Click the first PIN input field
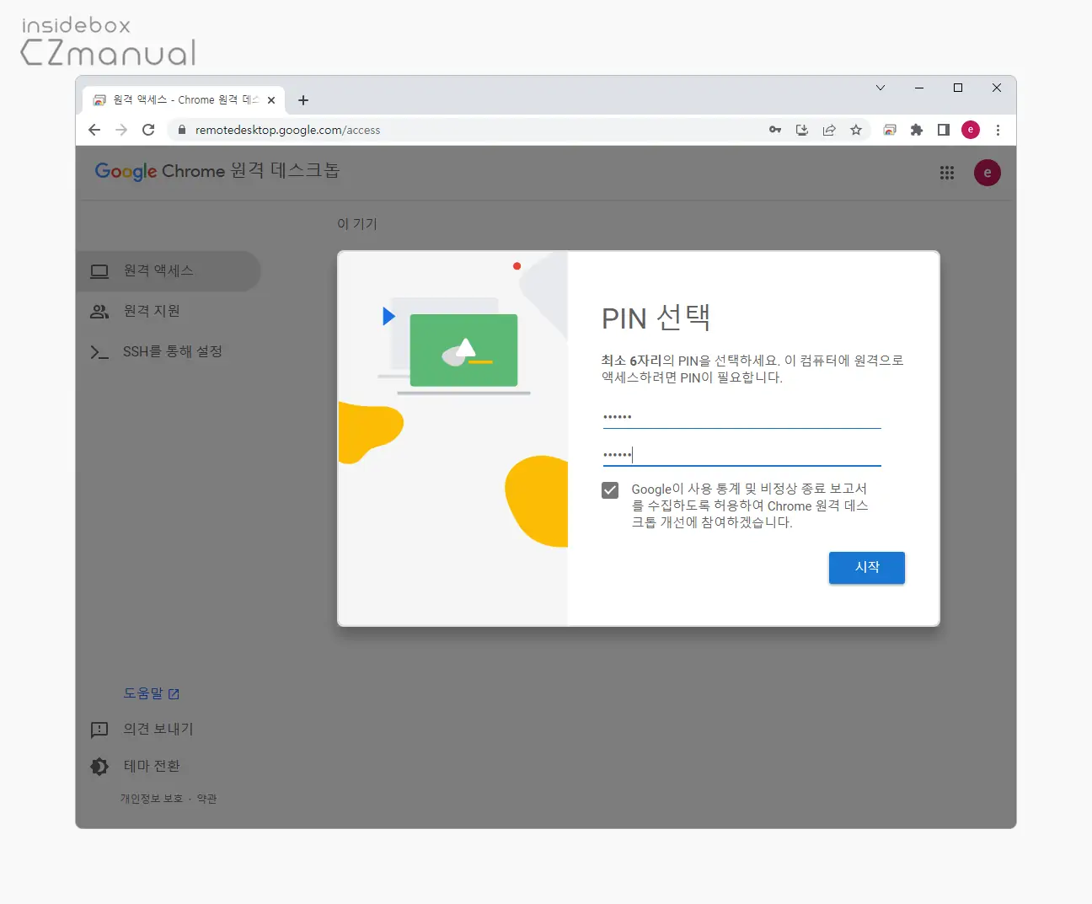Viewport: 1092px width, 904px height. pyautogui.click(x=741, y=416)
